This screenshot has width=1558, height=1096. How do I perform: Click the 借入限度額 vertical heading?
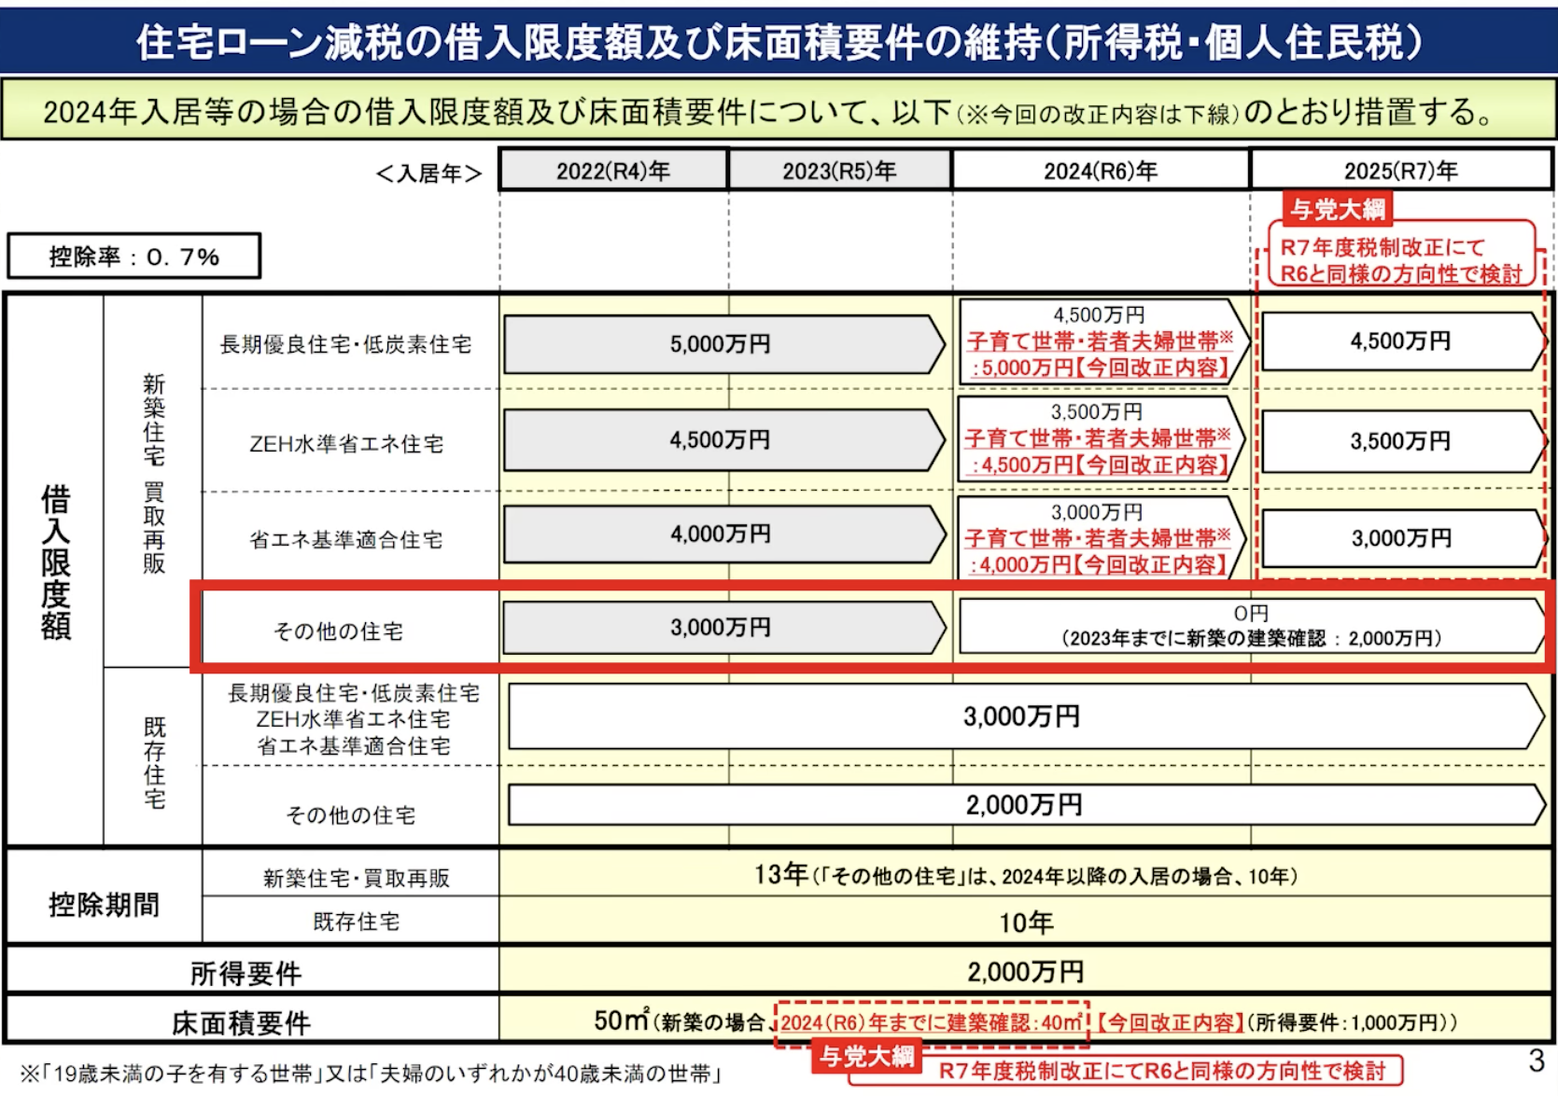coord(55,562)
